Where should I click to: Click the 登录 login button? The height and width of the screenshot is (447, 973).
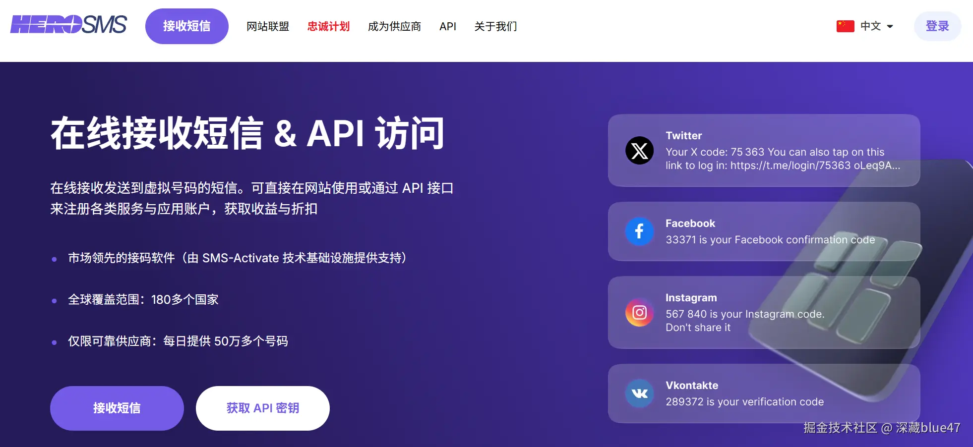click(x=937, y=26)
